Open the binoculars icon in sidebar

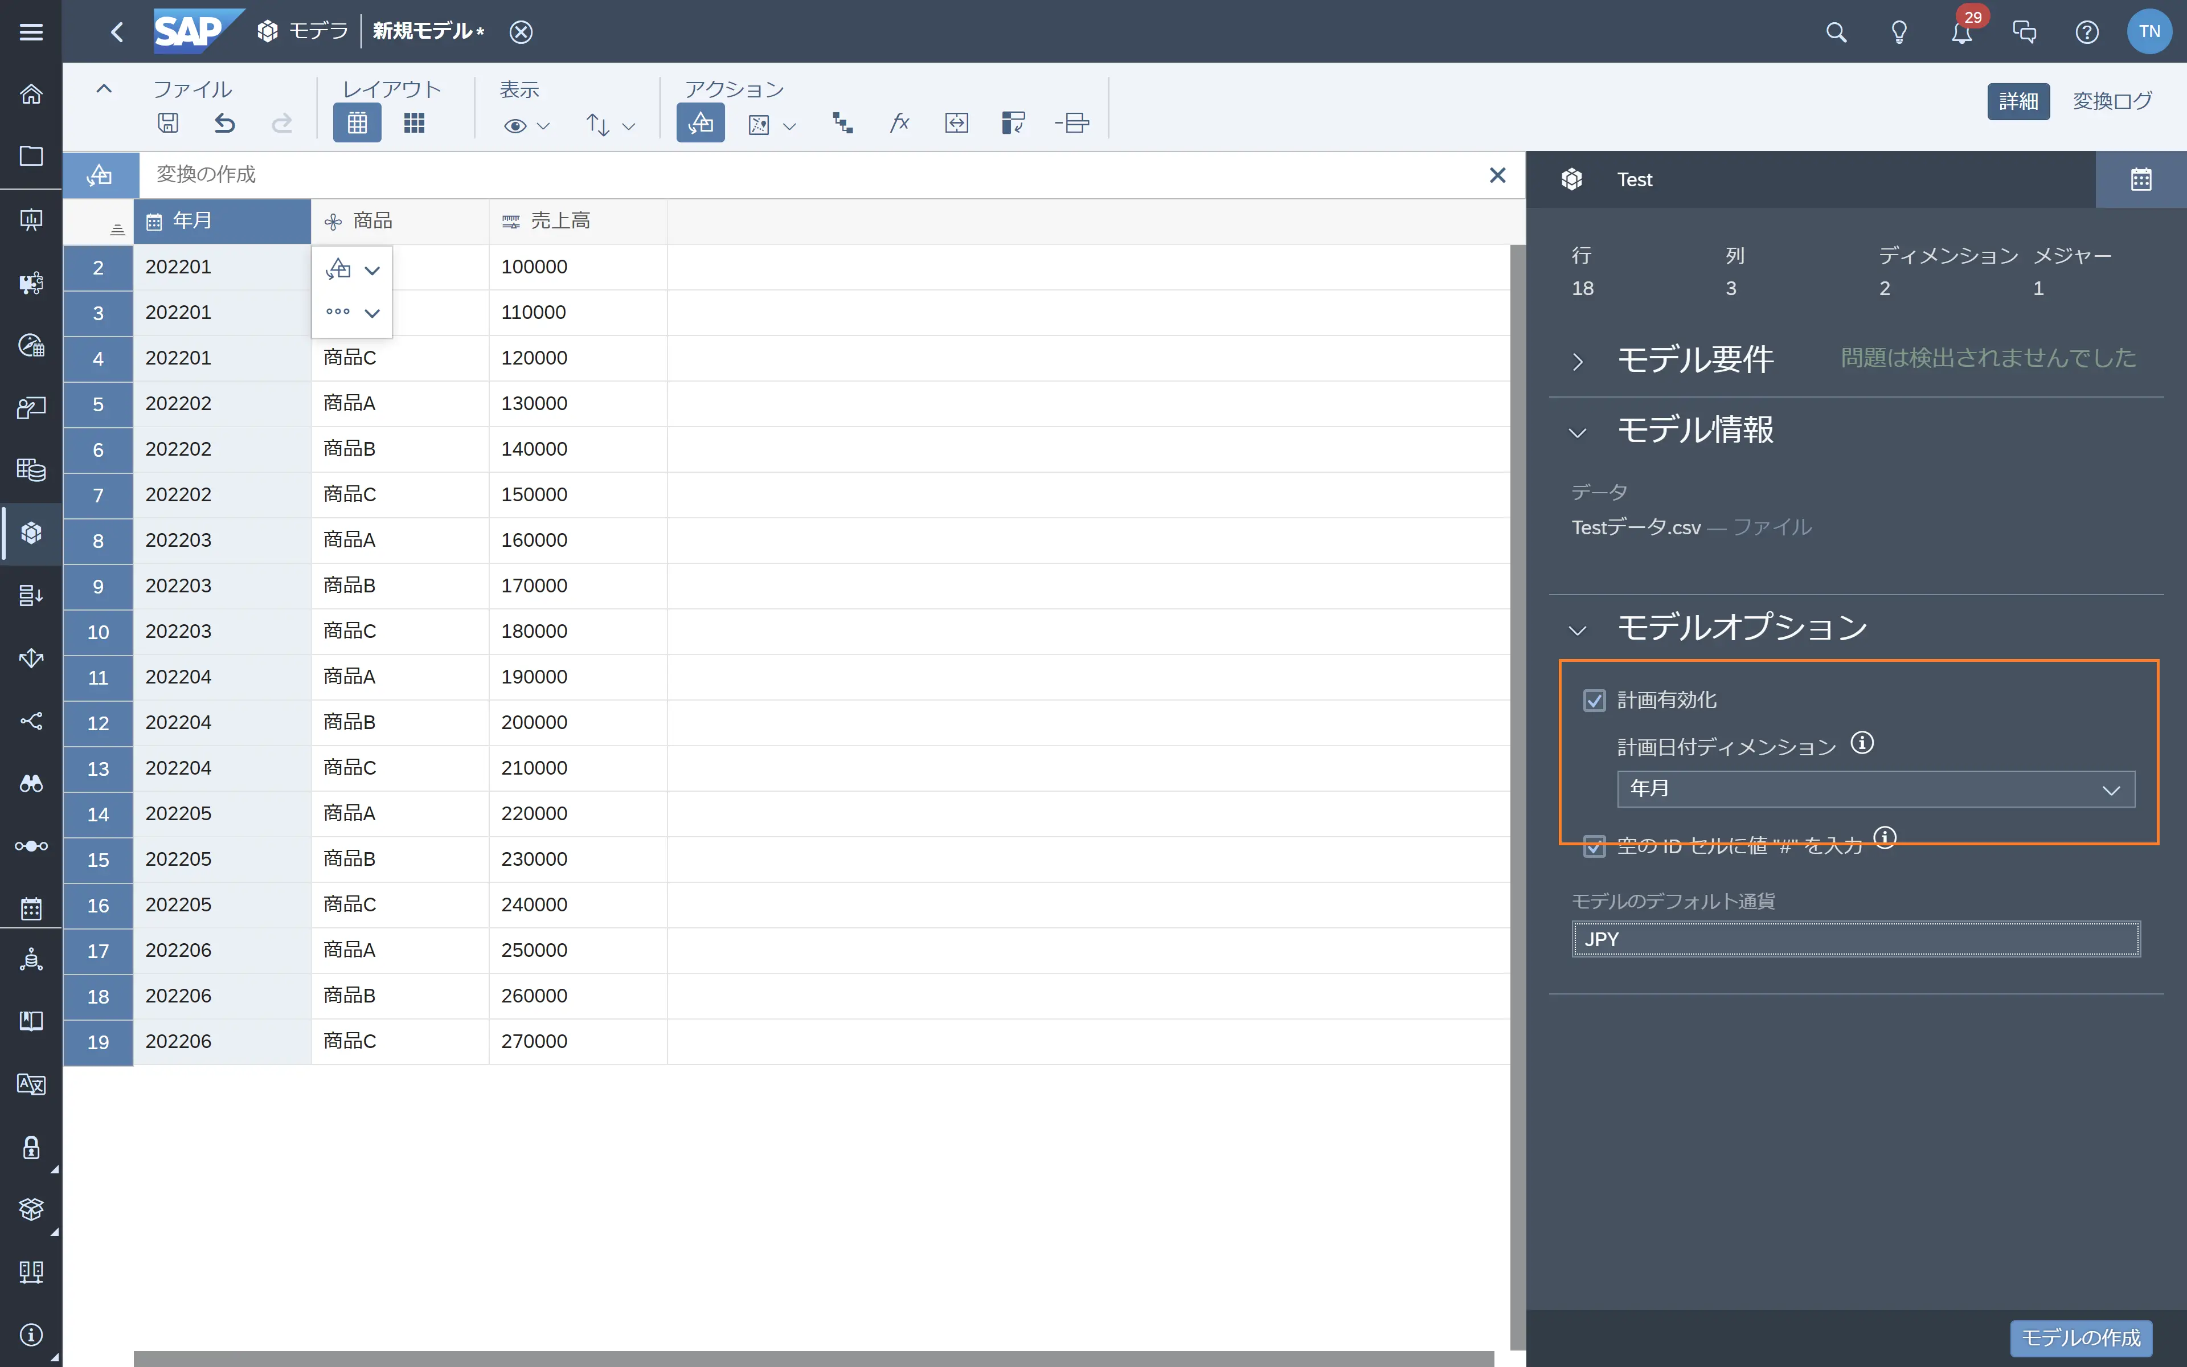31,783
